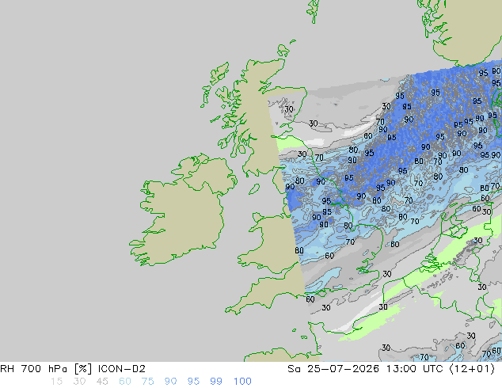The height and width of the screenshot is (388, 502).
Task: Select the legend value 99
Action: 216,382
